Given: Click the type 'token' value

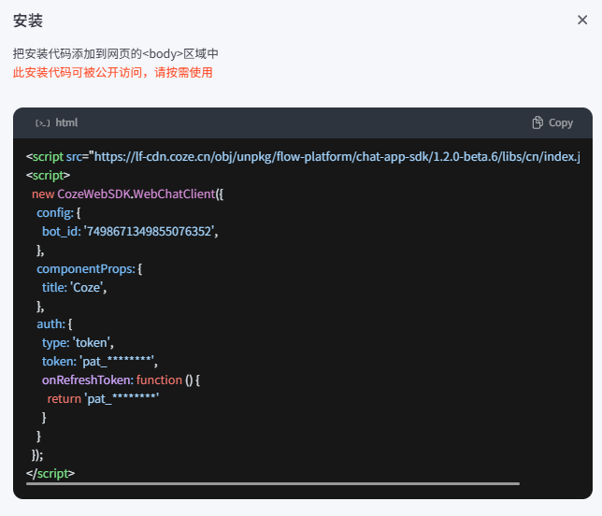Looking at the screenshot, I should [93, 342].
